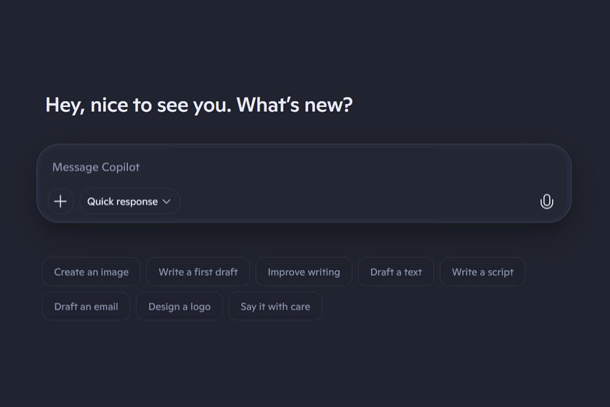Choose the Write a first draft suggestion
This screenshot has width=610, height=407.
(198, 272)
